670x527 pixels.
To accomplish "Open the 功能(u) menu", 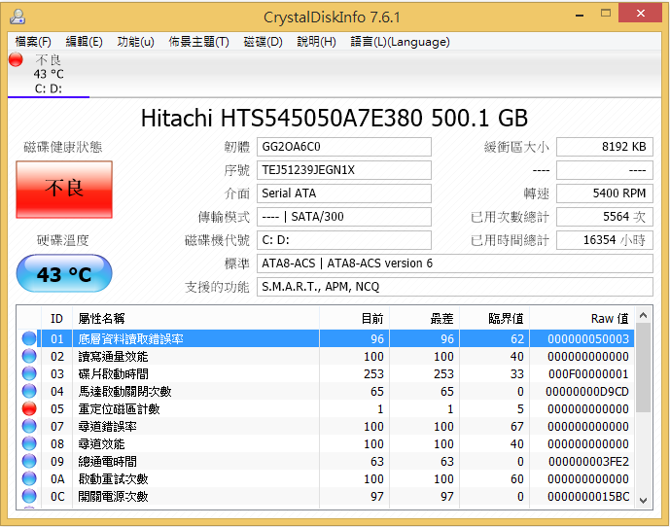I will (x=135, y=42).
